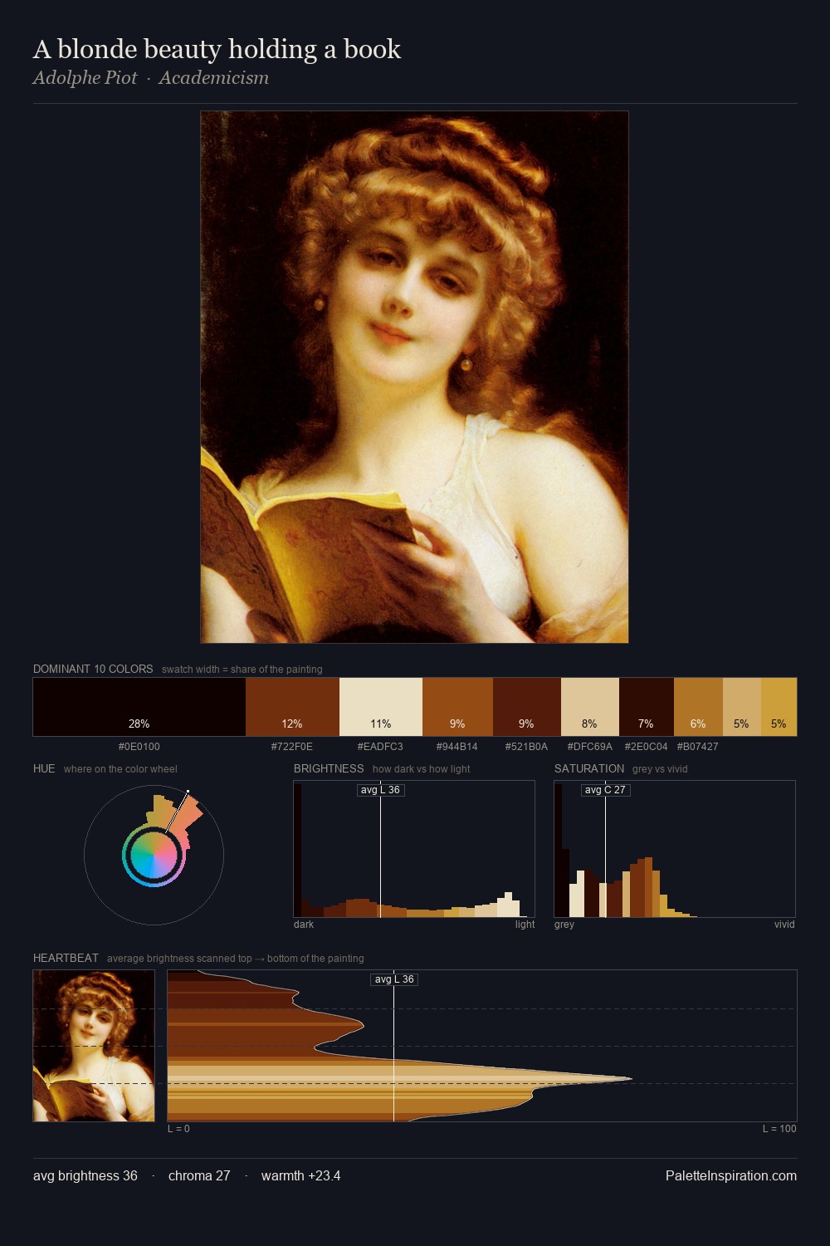This screenshot has width=830, height=1246.
Task: Click the 'L = 0' axis label
Action: pyautogui.click(x=178, y=1129)
